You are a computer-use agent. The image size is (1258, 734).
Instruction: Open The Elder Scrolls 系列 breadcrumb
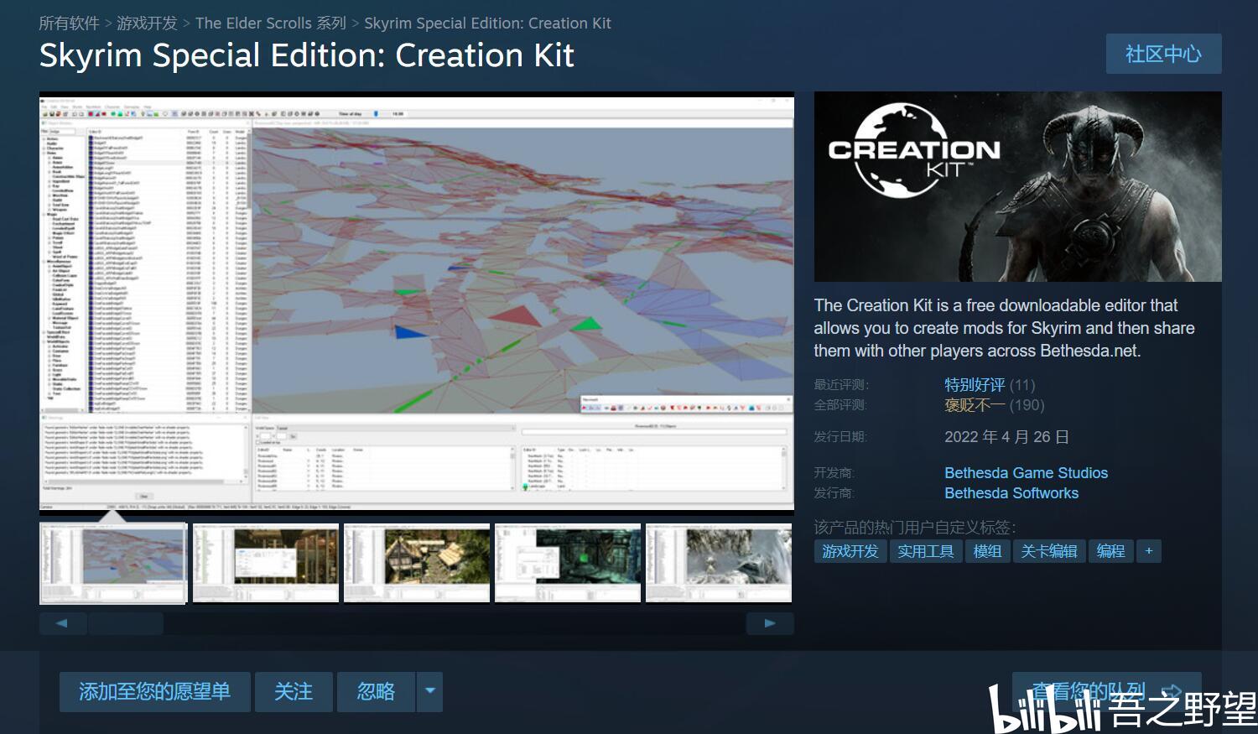(270, 23)
